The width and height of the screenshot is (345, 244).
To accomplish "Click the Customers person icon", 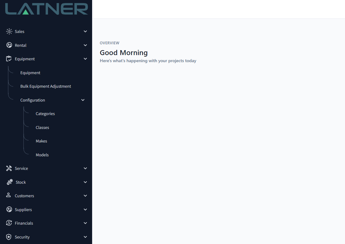I will (x=9, y=196).
